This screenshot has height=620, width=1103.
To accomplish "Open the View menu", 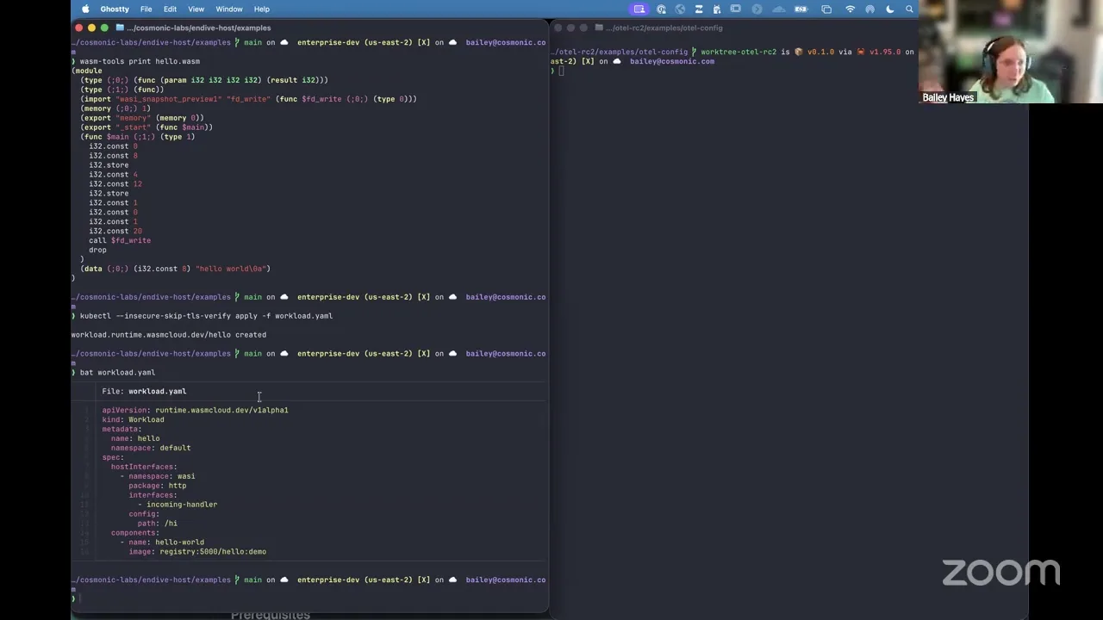I will 196,9.
